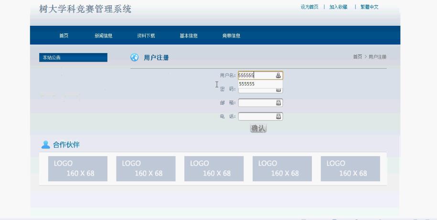
Task: Click the third partner LOGO thumbnail
Action: tap(214, 168)
